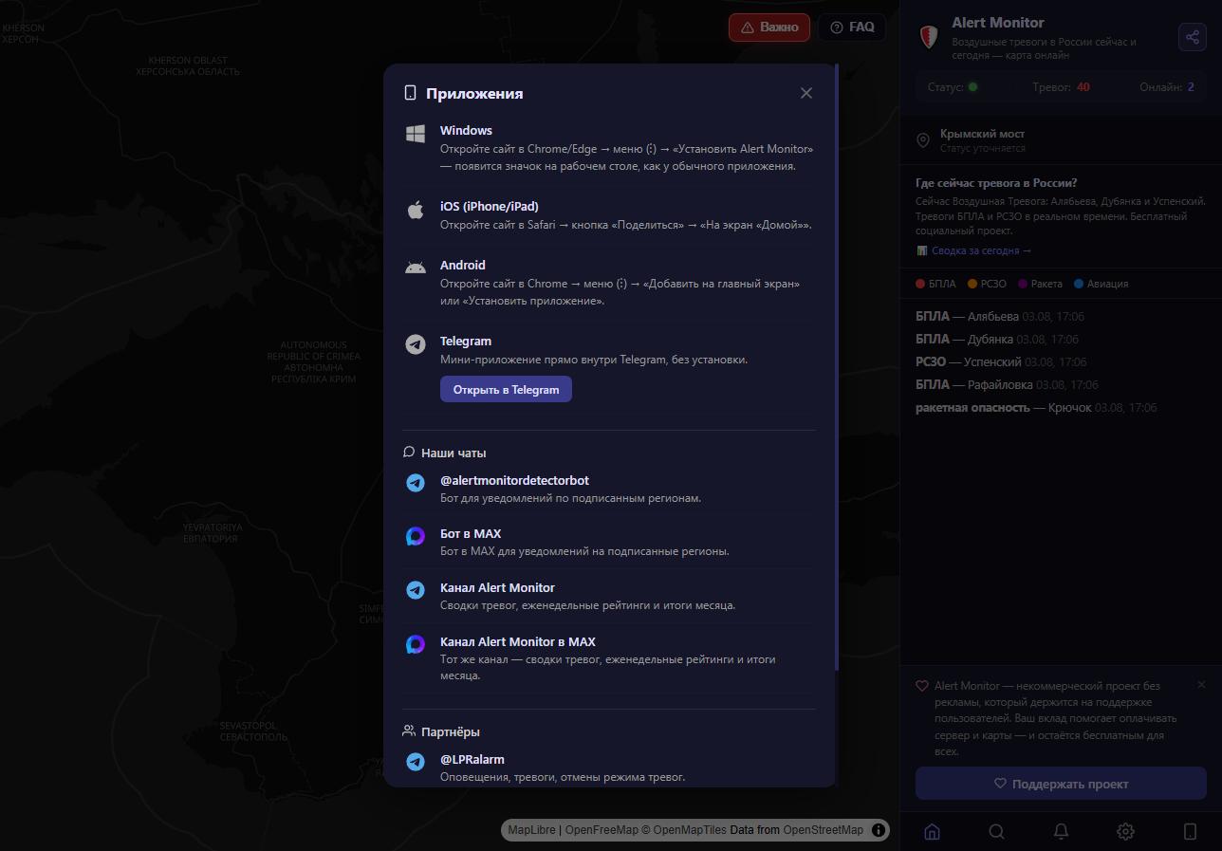The image size is (1222, 851).
Task: Click the Тревог: 40 counter
Action: coord(1062,87)
